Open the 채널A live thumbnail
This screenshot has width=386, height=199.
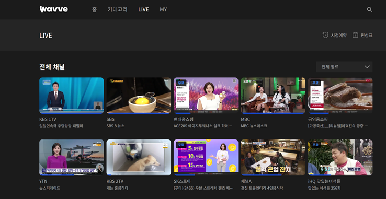273,157
